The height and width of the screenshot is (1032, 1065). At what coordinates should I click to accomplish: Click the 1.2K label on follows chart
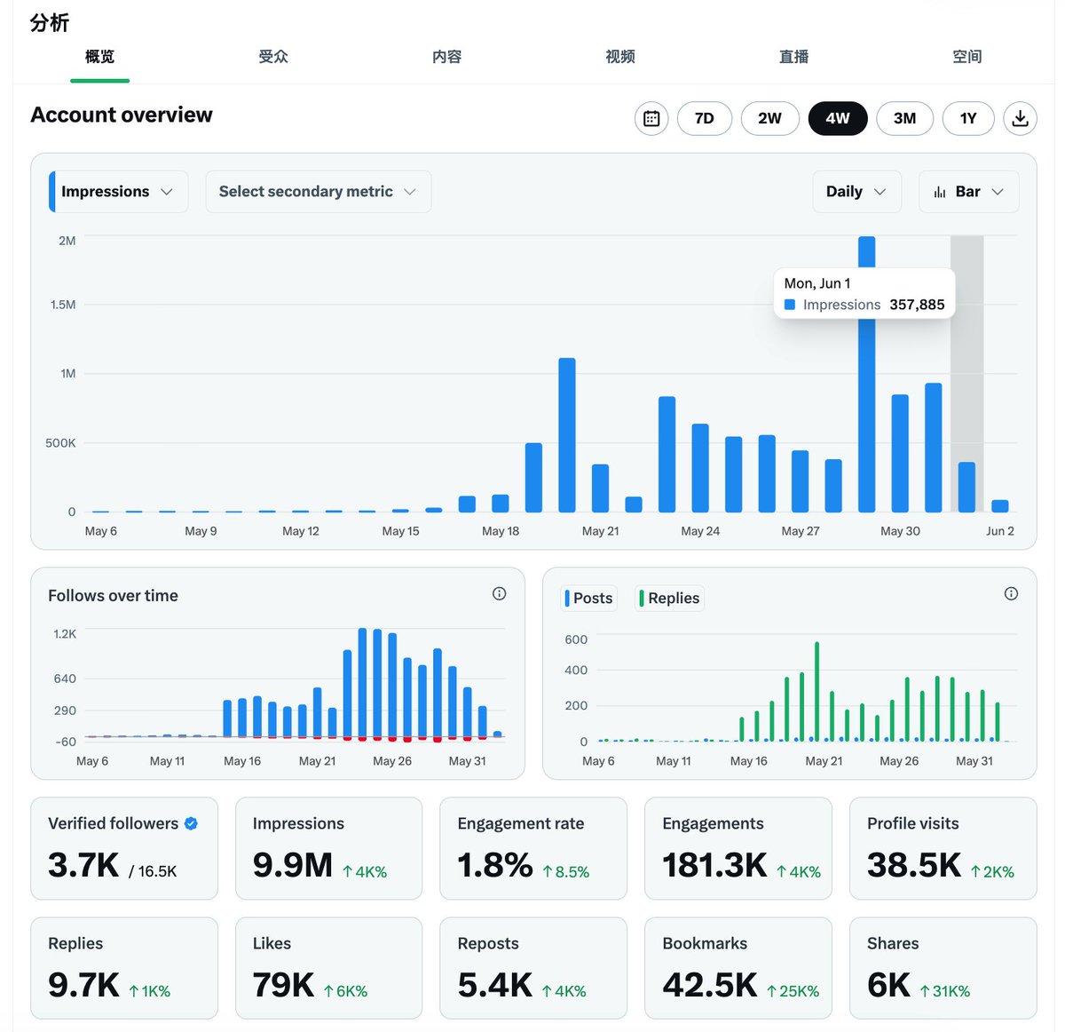(x=65, y=634)
